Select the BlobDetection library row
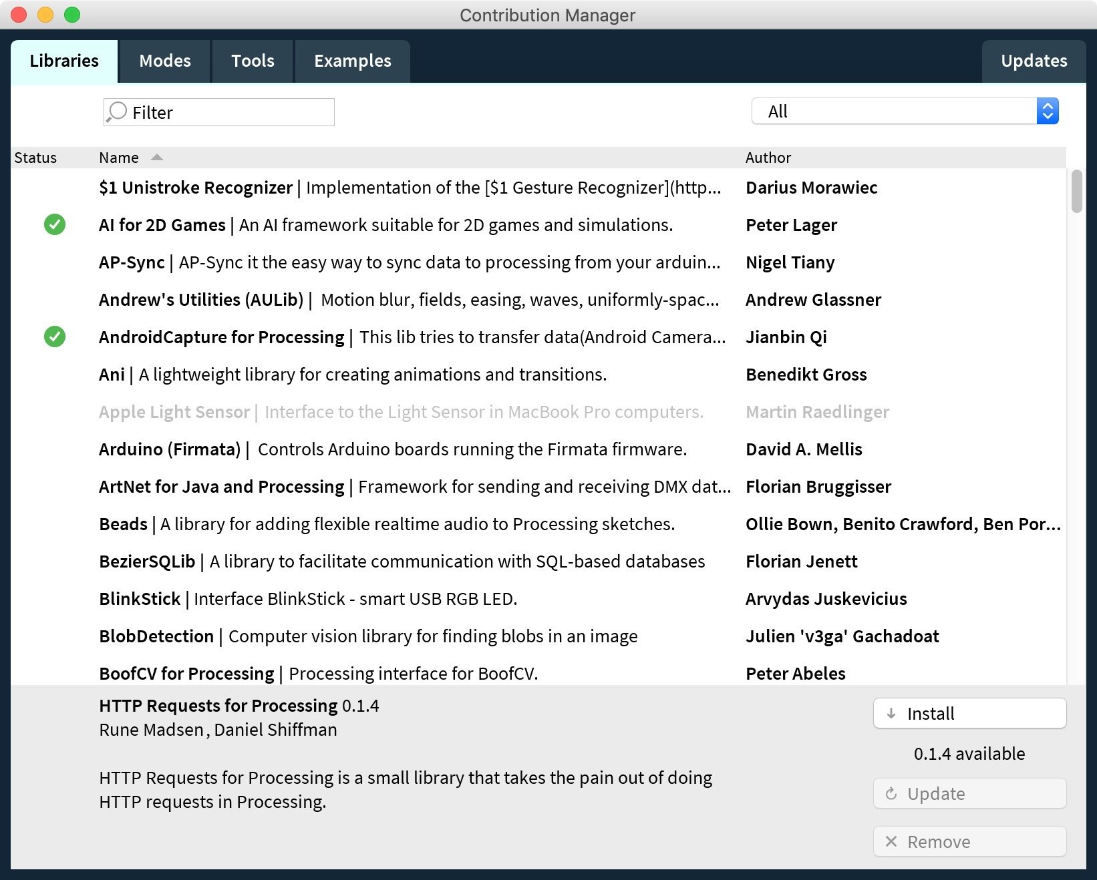 pos(538,636)
